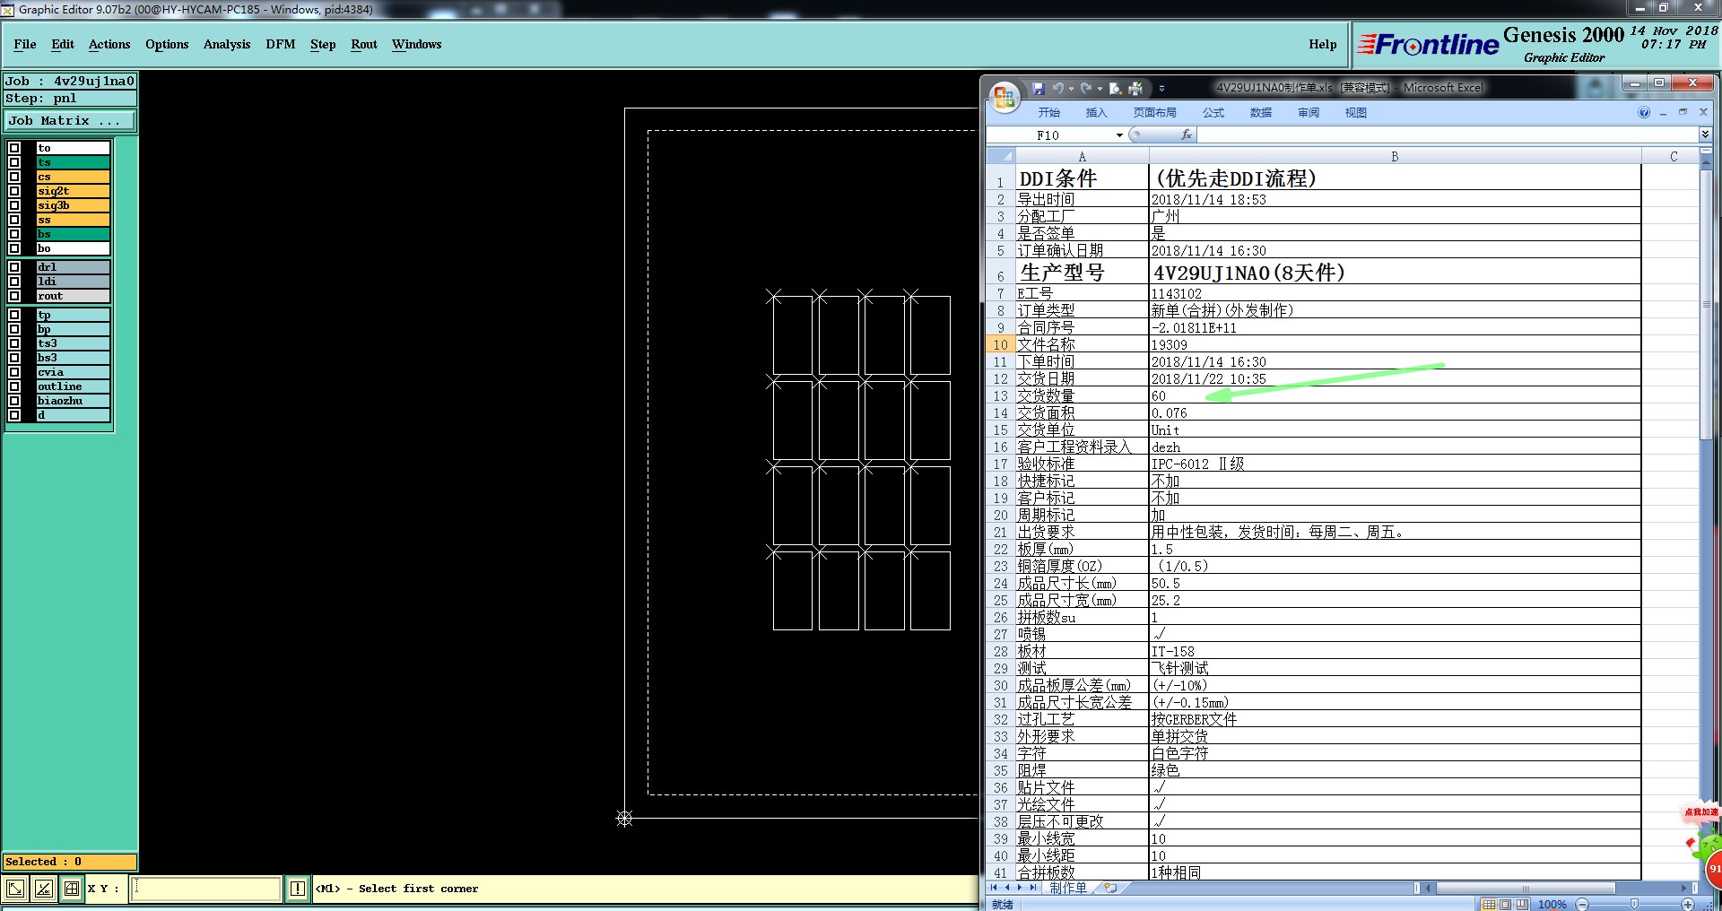This screenshot has height=911, width=1722.
Task: Click the zoom in plus button in Excel
Action: [1688, 904]
